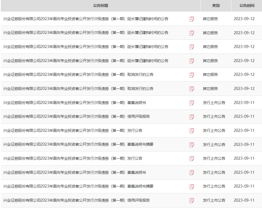This screenshot has height=208, width=262.
Task: Open PDF icon of first 募集说明书摘要 row
Action: [192, 145]
